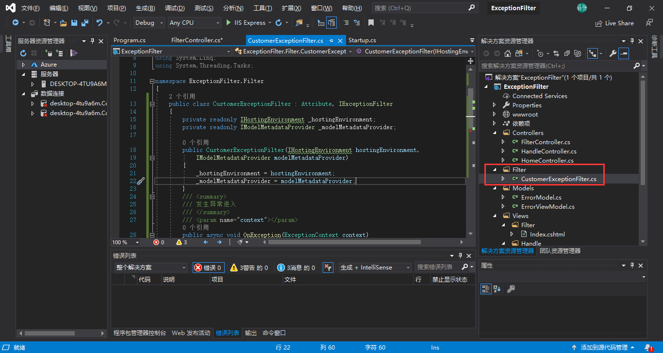Click the Error List filter funnel icon
663x353 pixels.
click(329, 268)
